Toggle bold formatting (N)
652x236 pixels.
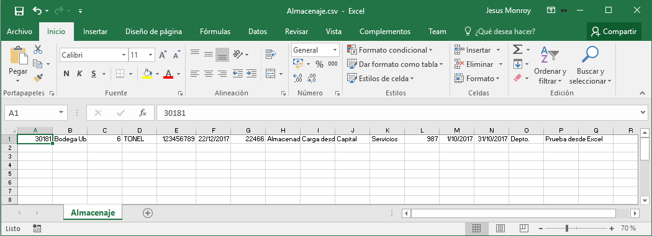(x=66, y=74)
